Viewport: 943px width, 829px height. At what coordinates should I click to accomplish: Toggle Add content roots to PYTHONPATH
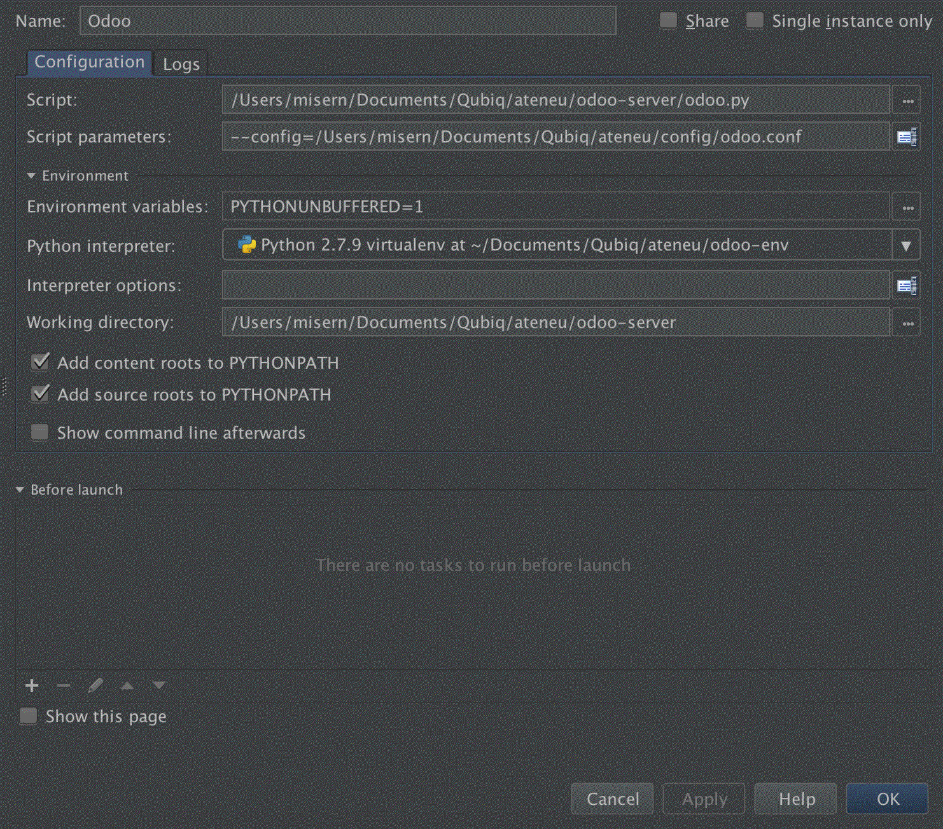(x=40, y=362)
